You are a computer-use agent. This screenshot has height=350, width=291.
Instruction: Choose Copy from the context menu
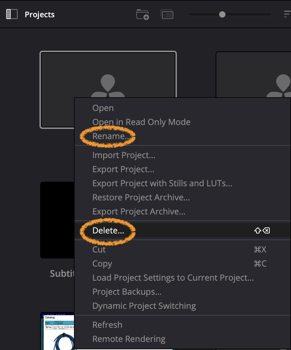[102, 264]
